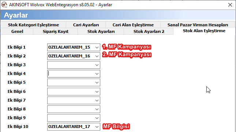Expand the Ek Bilgi 9 dropdown arrow
This screenshot has width=236, height=132.
(97, 118)
